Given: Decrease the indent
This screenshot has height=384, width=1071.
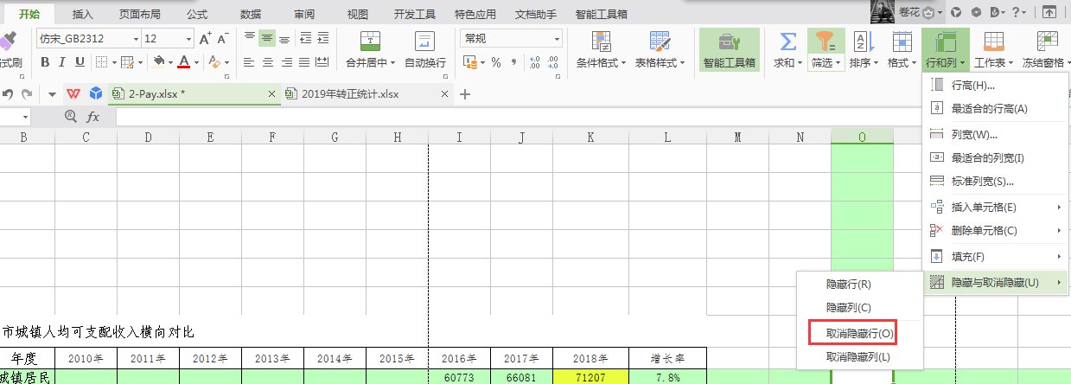Looking at the screenshot, I should coord(305,39).
